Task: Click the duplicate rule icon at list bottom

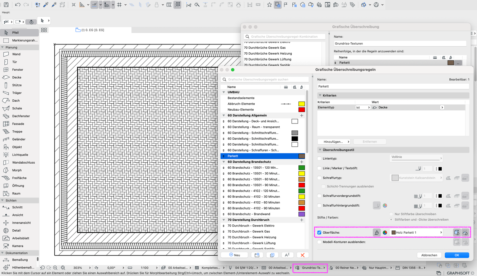Action: coord(272,255)
